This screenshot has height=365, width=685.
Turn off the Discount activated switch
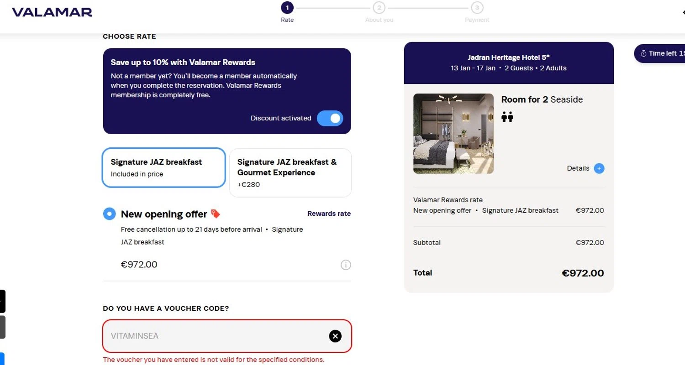tap(330, 118)
